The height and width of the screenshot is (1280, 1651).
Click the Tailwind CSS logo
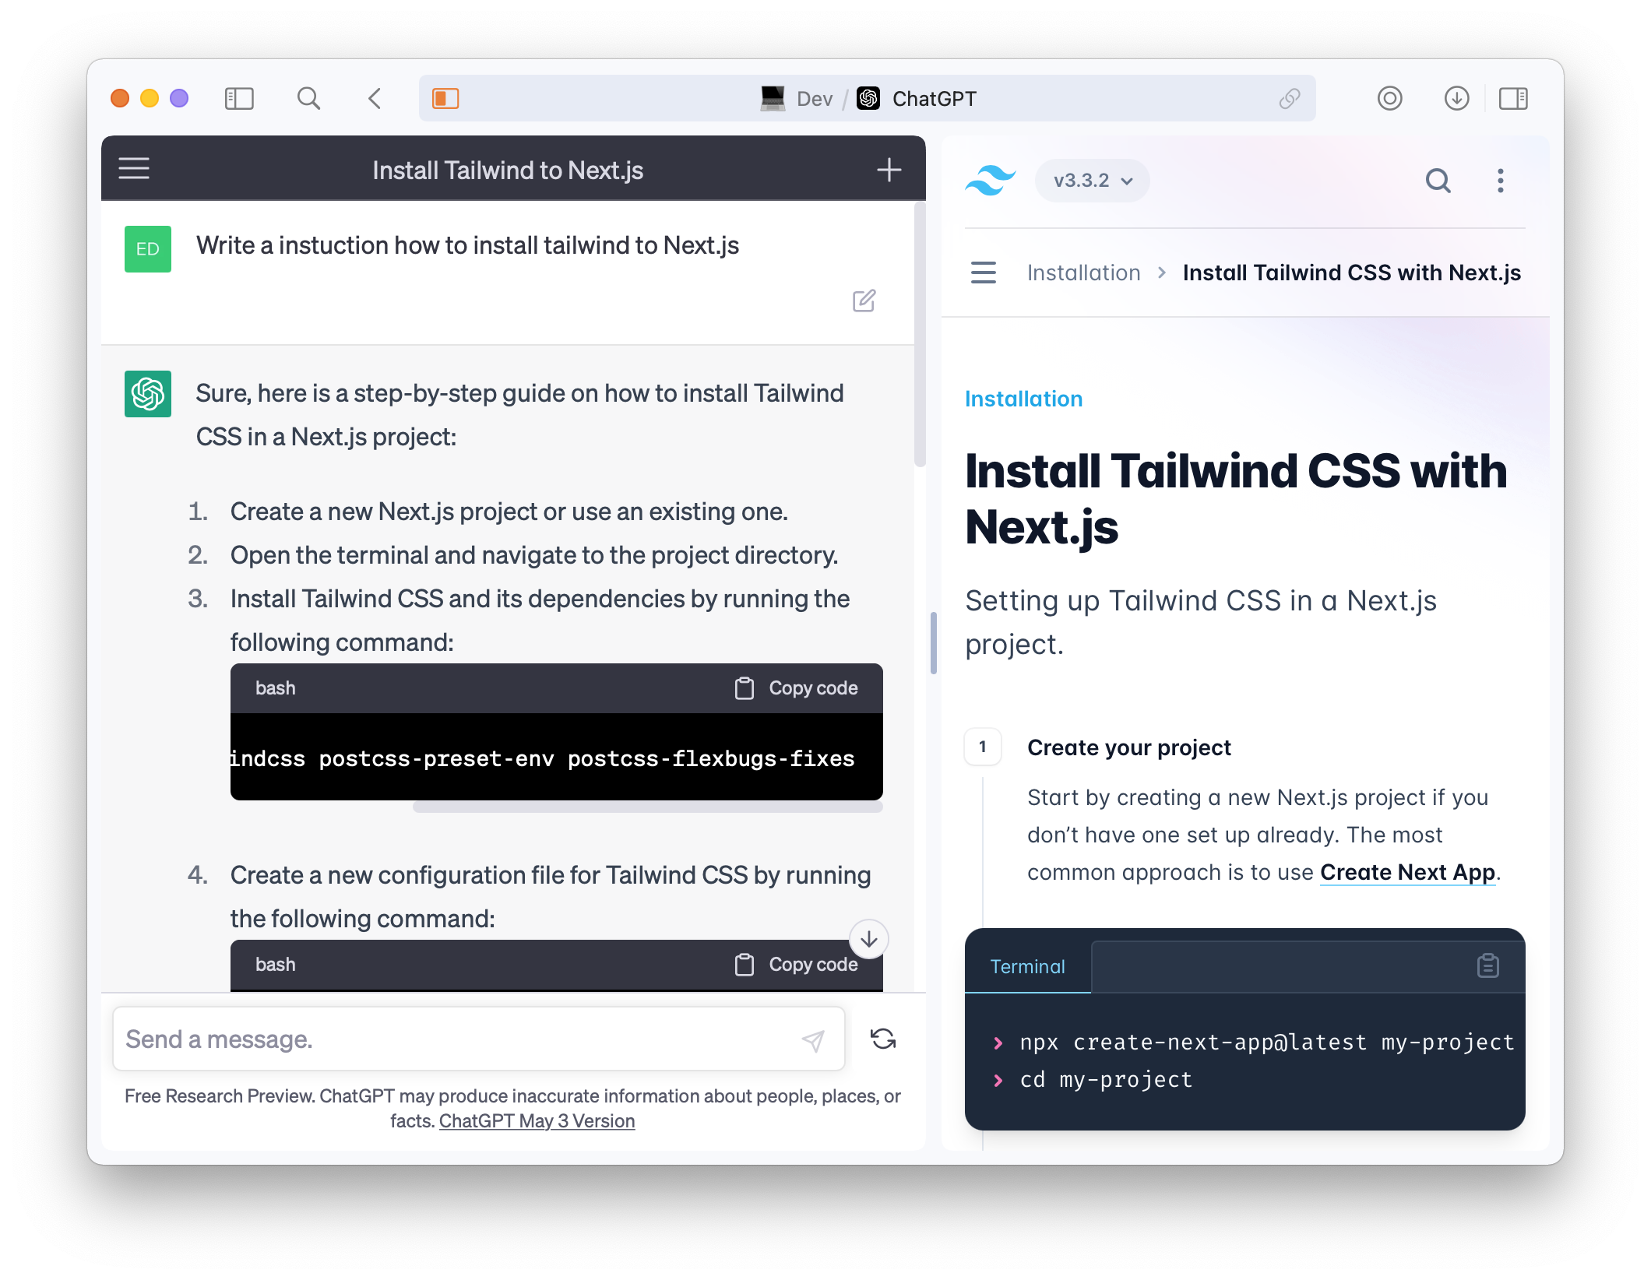pyautogui.click(x=991, y=181)
